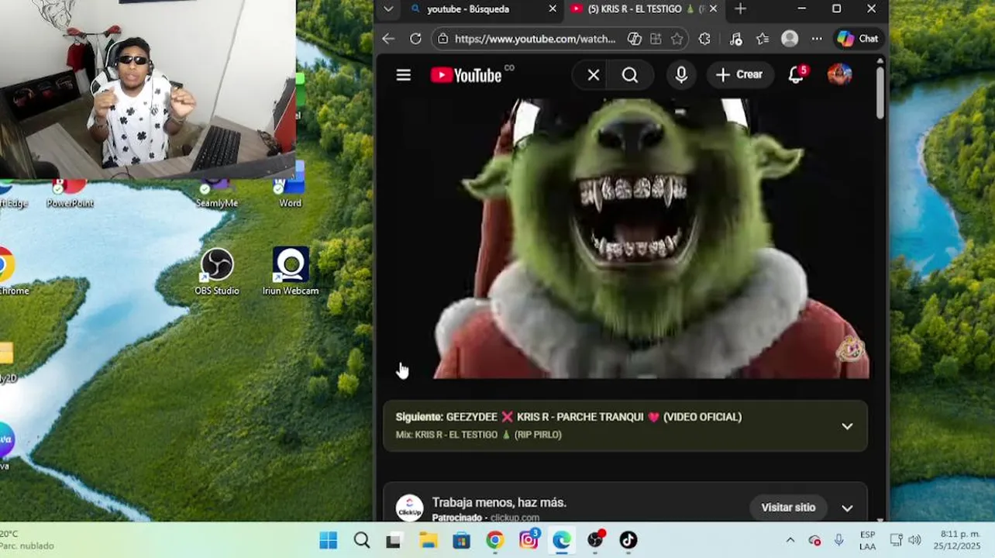Image resolution: width=995 pixels, height=558 pixels.
Task: Expand the ClickUp ad options chevron
Action: point(847,508)
